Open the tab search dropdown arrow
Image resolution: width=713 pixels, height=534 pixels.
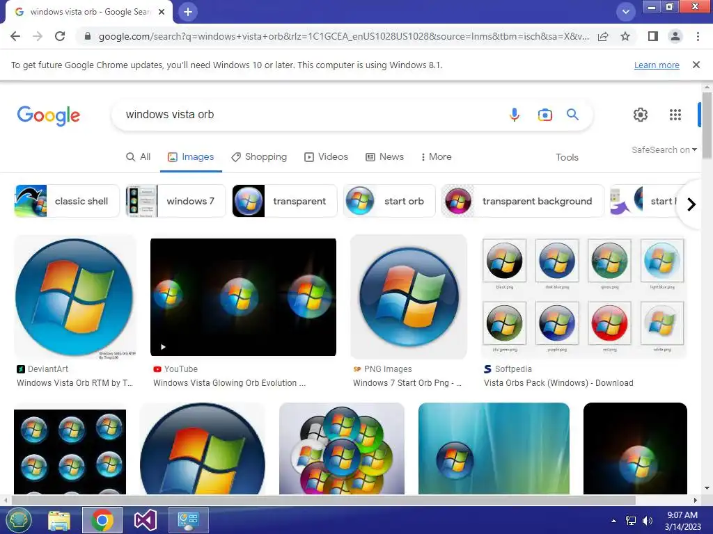[x=626, y=12]
